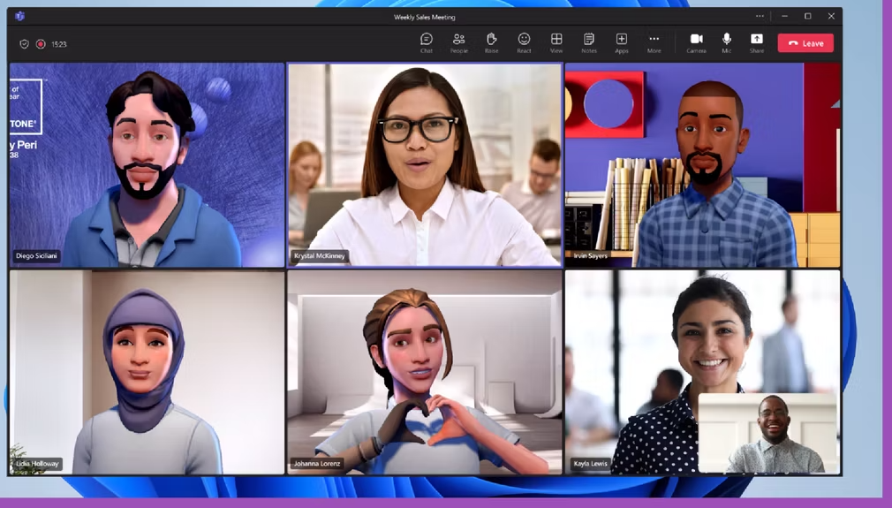892x508 pixels.
Task: Share your screen content
Action: click(757, 42)
